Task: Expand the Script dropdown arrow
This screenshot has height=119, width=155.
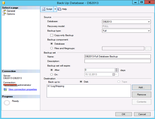Action: pos(54,9)
